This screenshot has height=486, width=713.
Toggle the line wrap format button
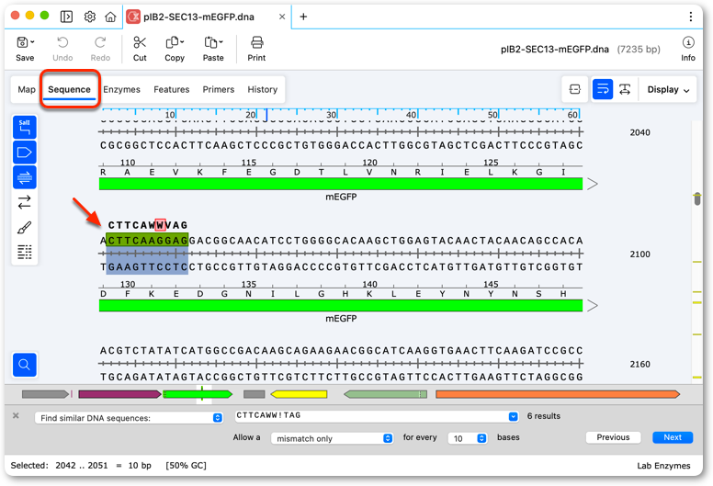click(603, 89)
